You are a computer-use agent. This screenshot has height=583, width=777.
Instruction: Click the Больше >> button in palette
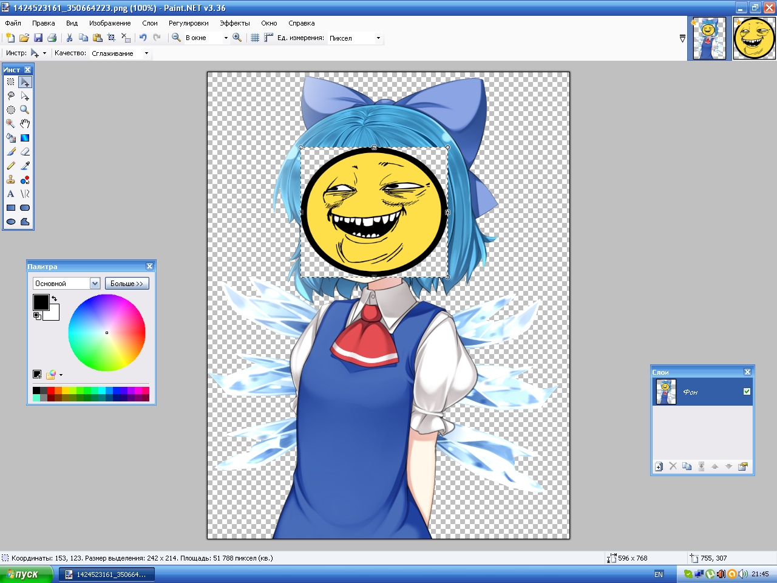127,284
